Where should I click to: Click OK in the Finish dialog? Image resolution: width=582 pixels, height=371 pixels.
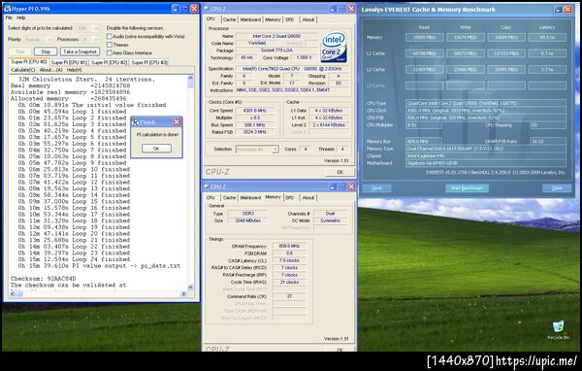pyautogui.click(x=156, y=149)
